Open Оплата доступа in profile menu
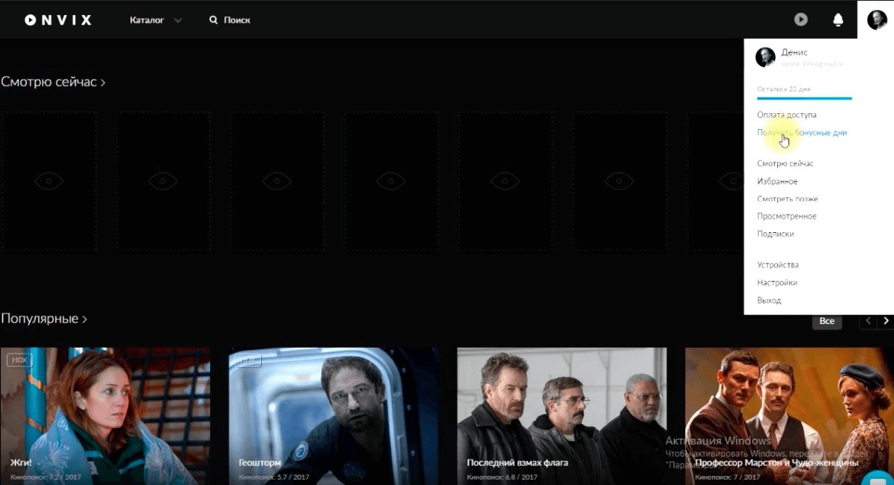Image resolution: width=894 pixels, height=485 pixels. pos(786,115)
